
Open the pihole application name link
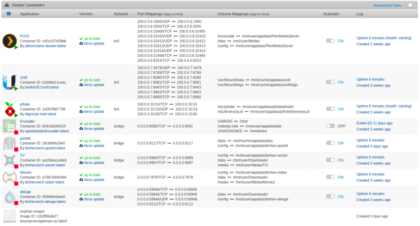pyautogui.click(x=25, y=104)
